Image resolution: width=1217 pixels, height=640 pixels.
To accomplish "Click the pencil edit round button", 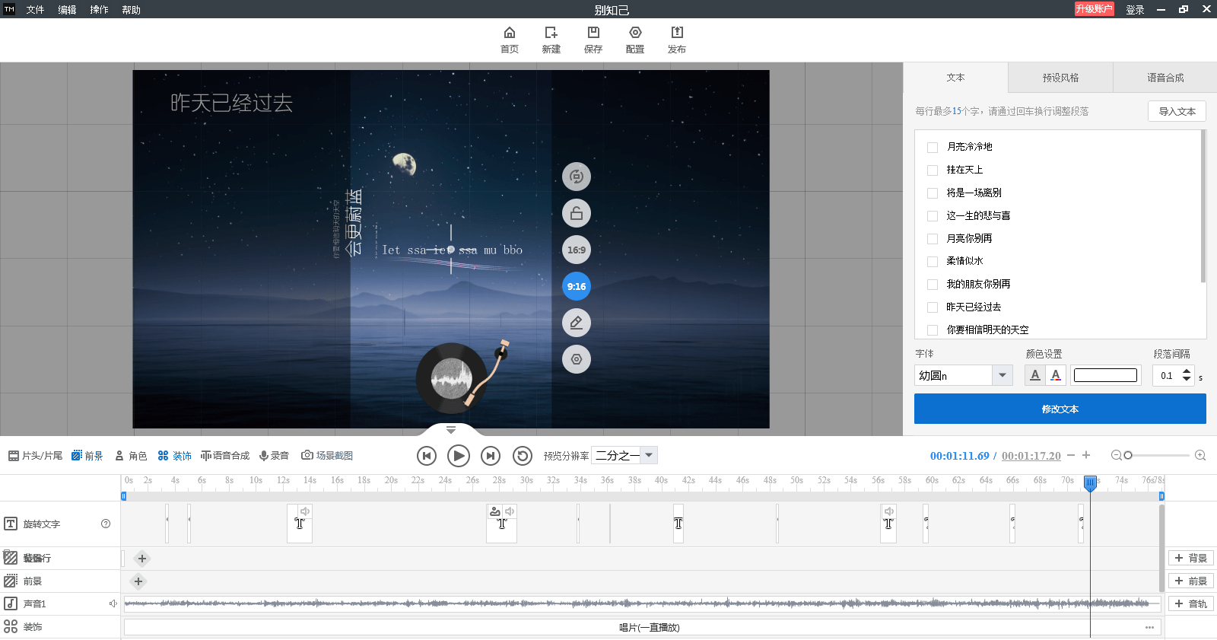I will pyautogui.click(x=577, y=323).
